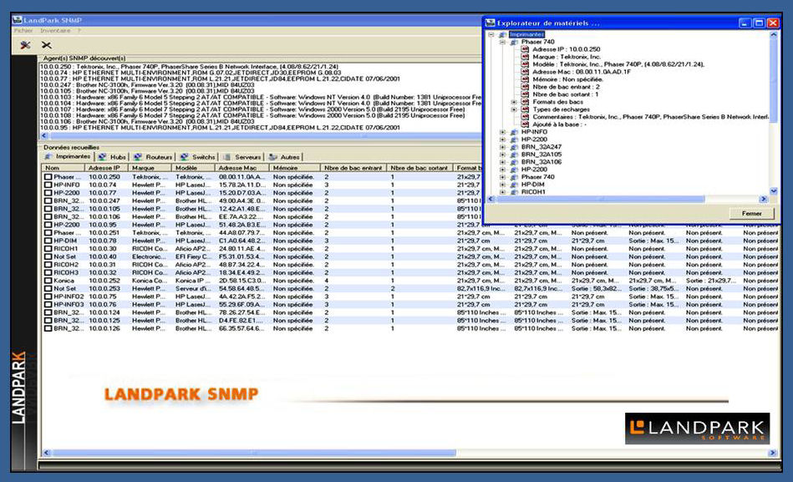
Task: Click the SNMP agents list's scroll left arrow
Action: pos(44,135)
